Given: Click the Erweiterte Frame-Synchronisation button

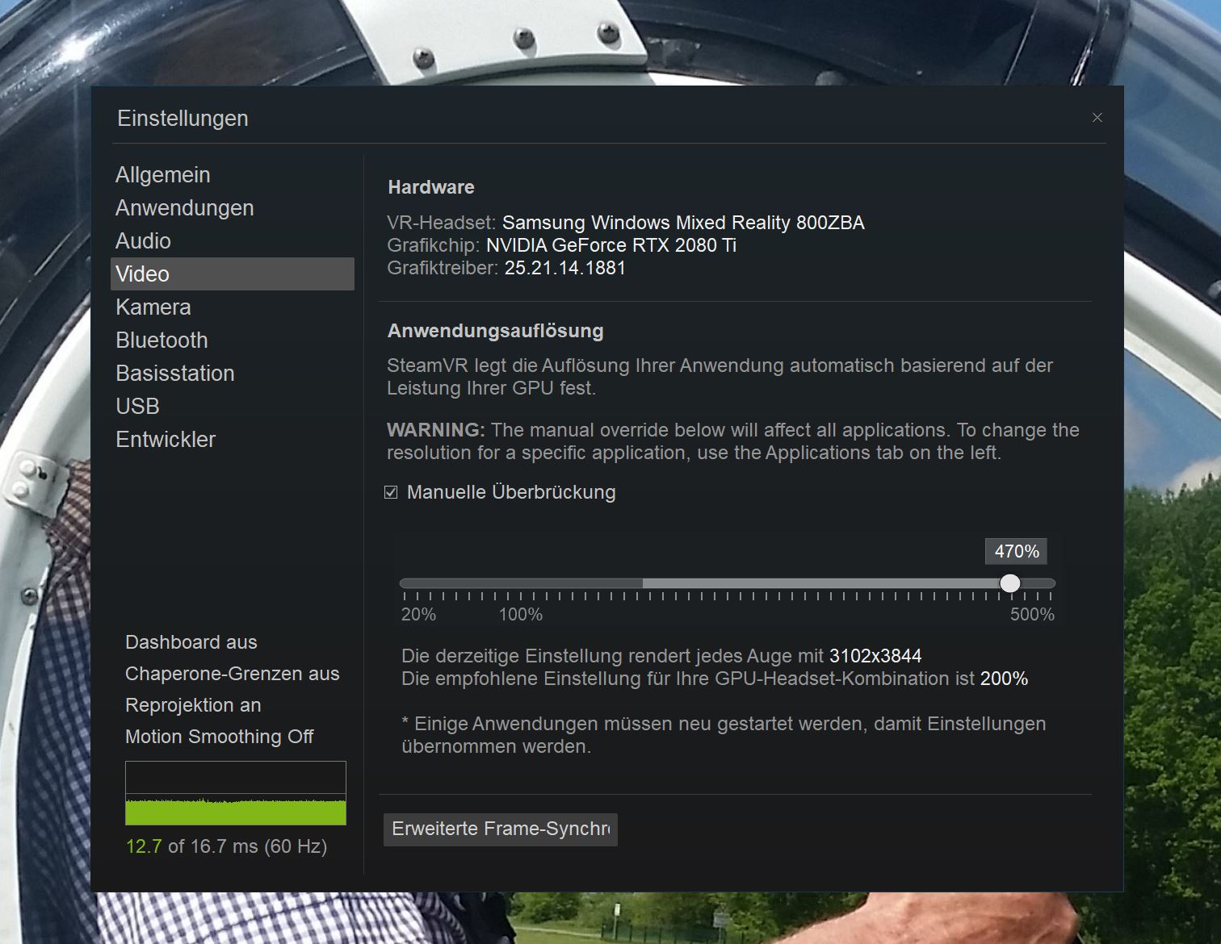Looking at the screenshot, I should point(501,829).
